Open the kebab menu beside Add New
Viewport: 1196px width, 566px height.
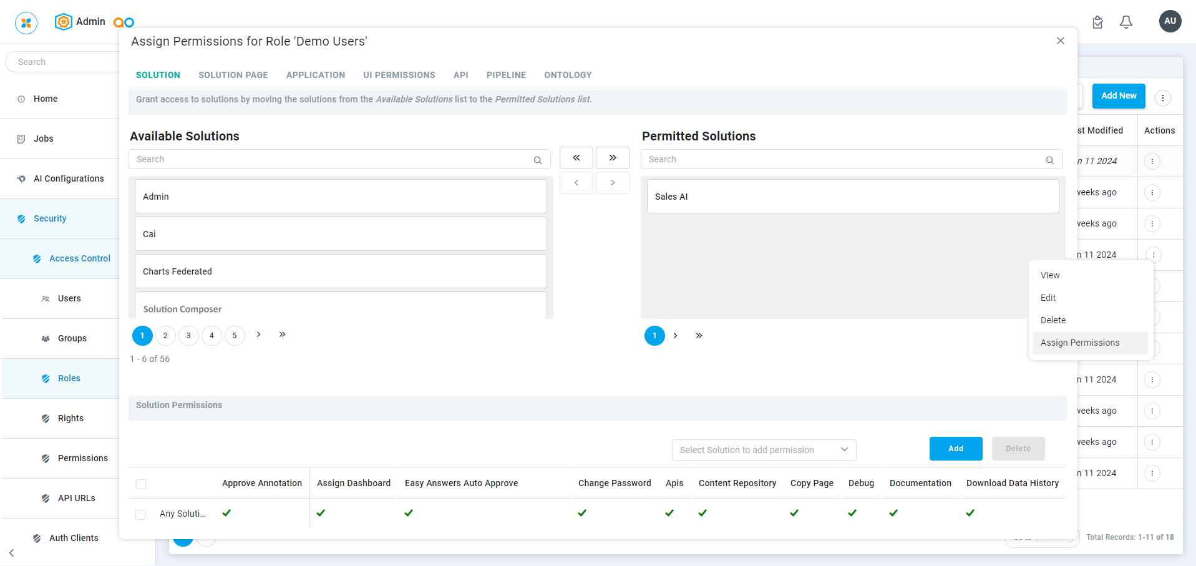coord(1162,98)
